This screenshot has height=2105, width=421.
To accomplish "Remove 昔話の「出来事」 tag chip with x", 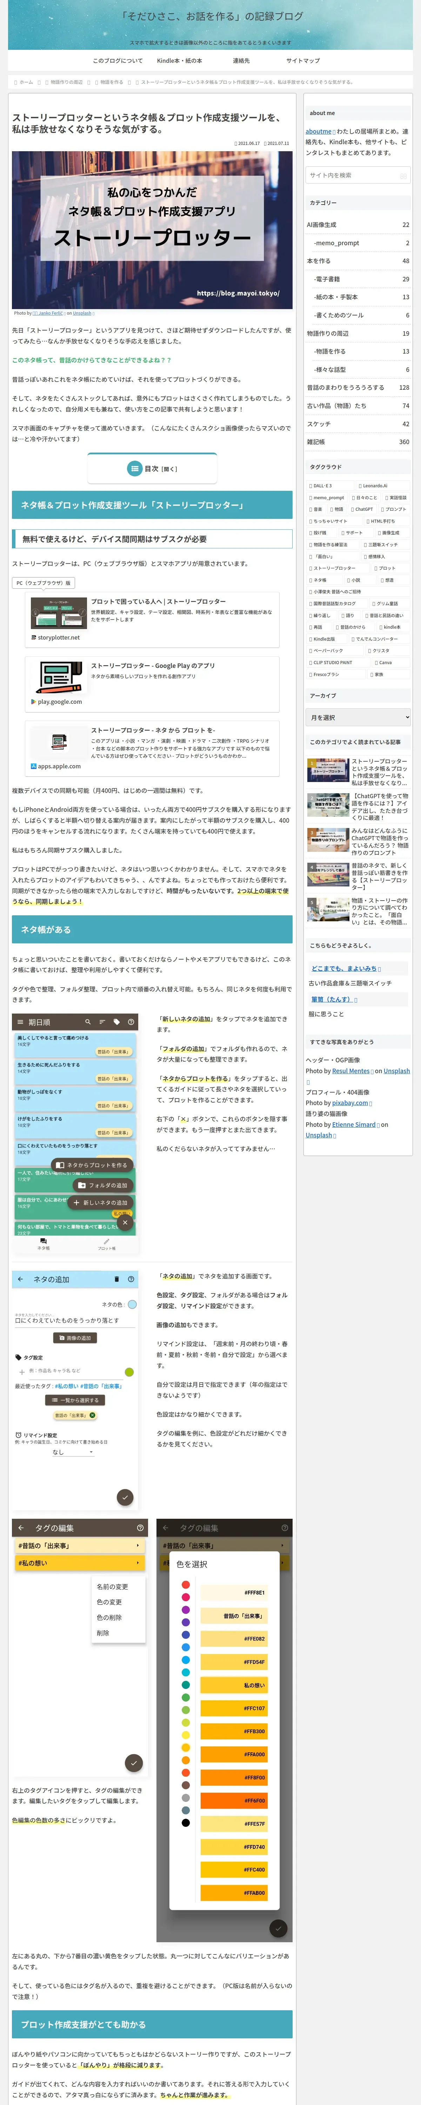I will tap(92, 1415).
